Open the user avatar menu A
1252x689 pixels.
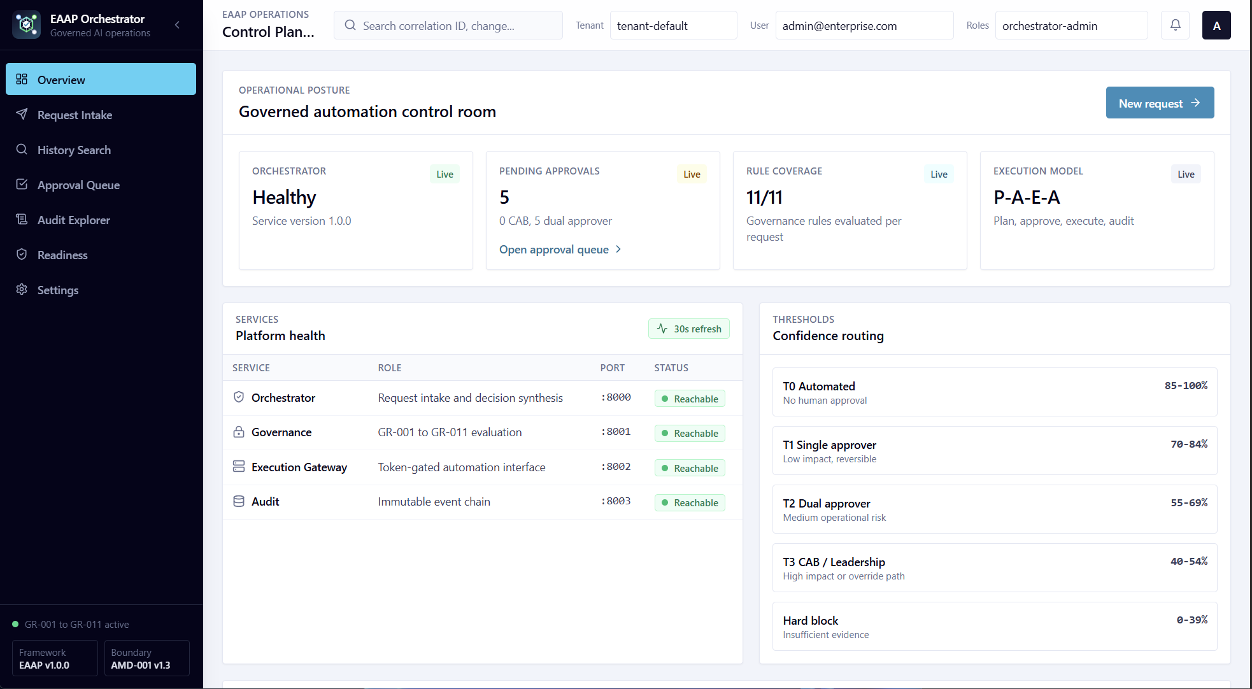click(x=1216, y=25)
